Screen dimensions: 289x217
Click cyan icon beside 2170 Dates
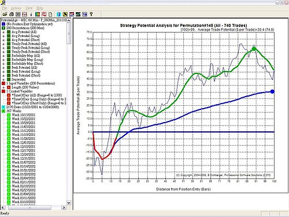(x=3, y=107)
